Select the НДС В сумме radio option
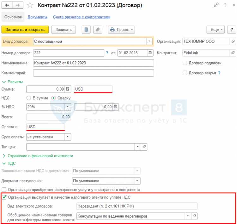This screenshot has width=237, height=224. click(29, 98)
